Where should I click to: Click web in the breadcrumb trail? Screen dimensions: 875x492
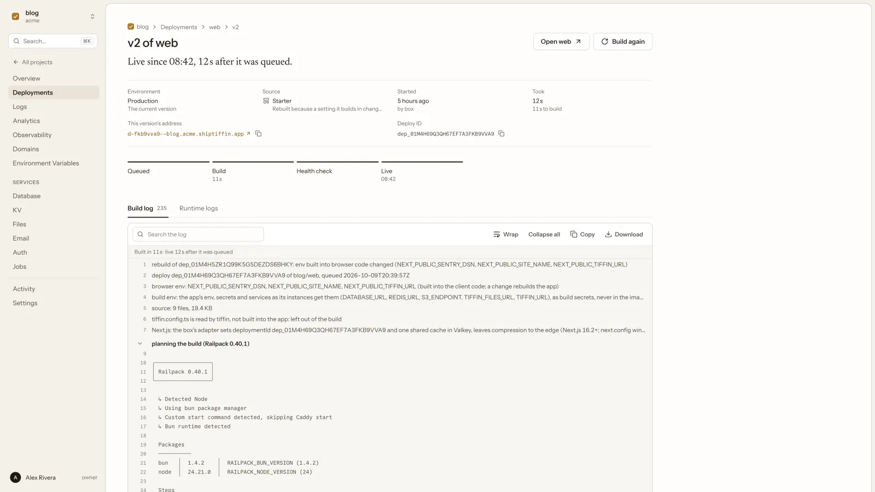214,27
